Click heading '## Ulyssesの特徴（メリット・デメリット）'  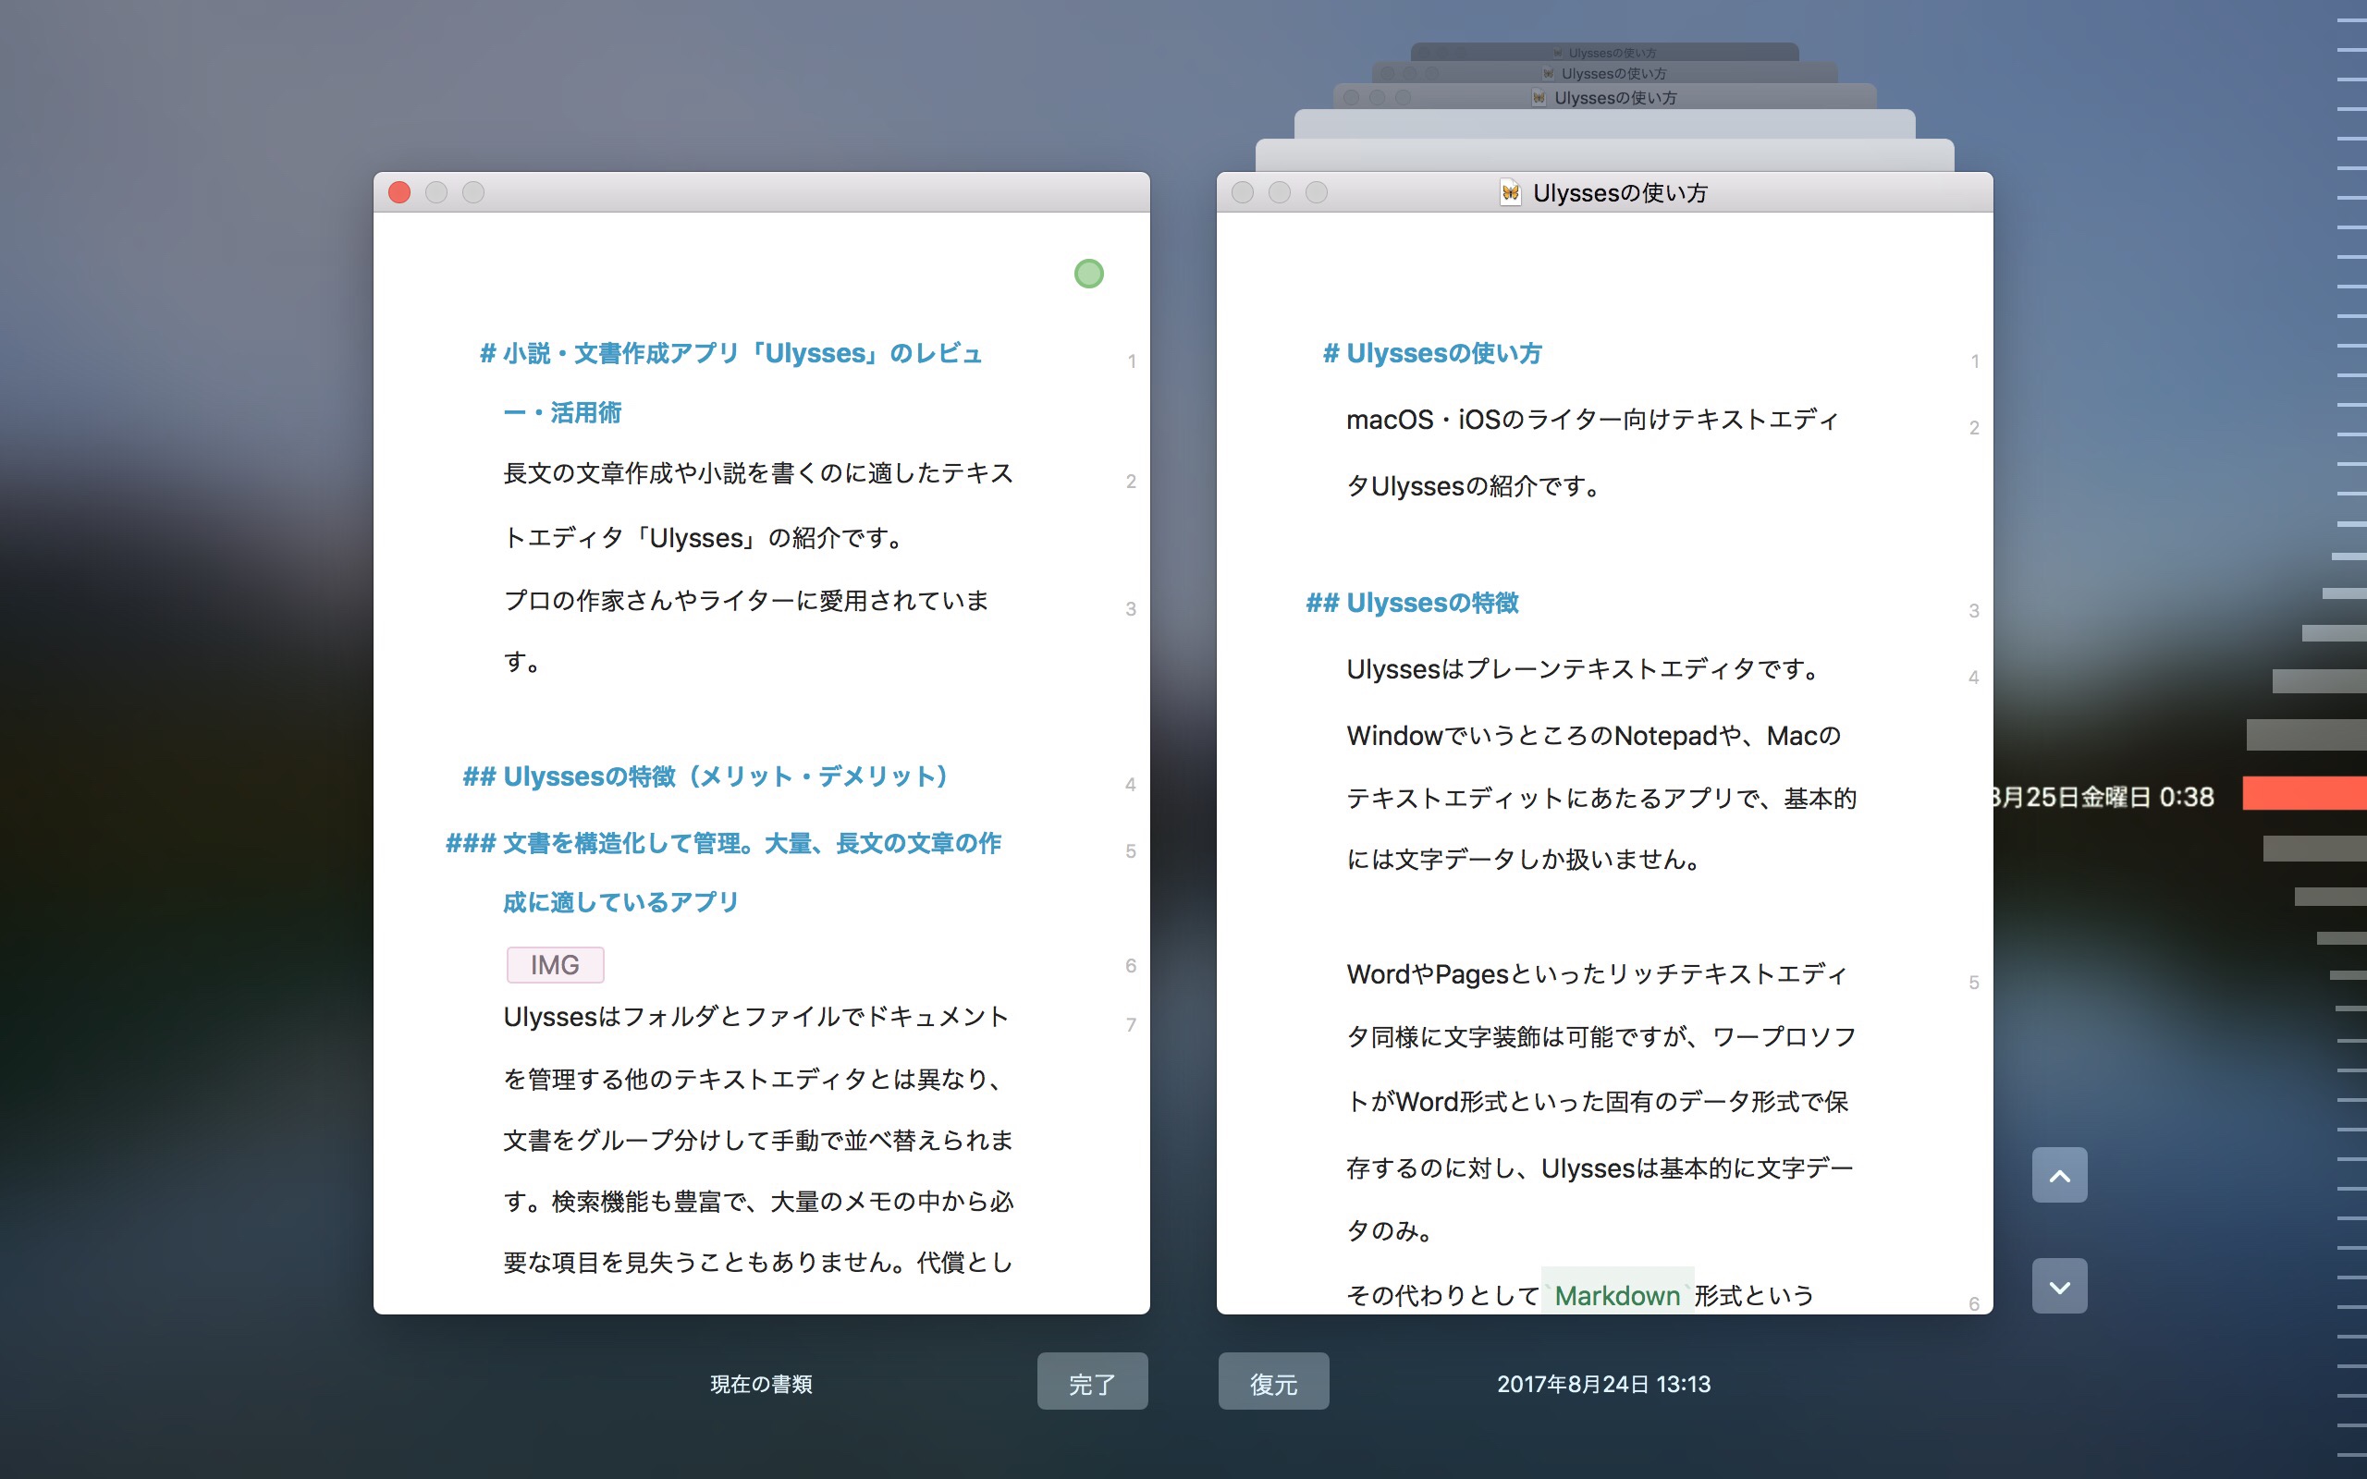click(x=706, y=776)
